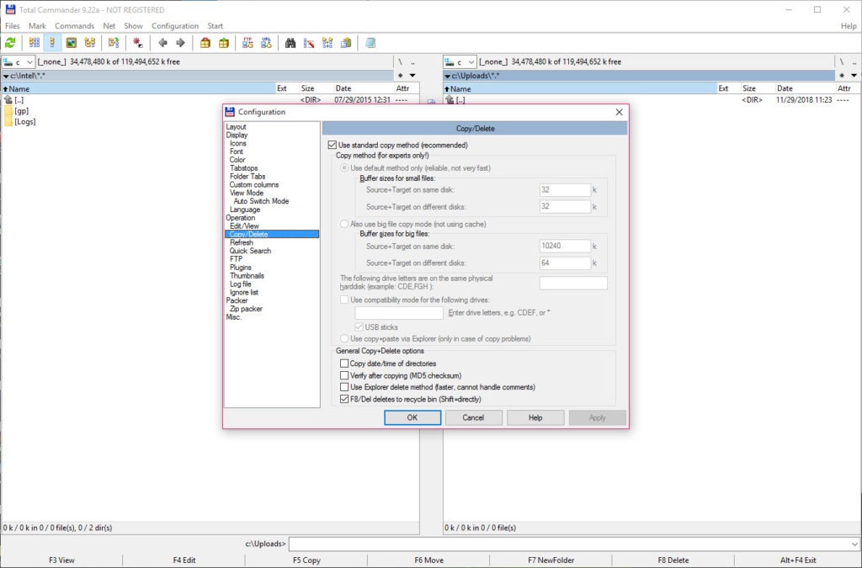The height and width of the screenshot is (568, 862).
Task: Select the full details view toolbar icon
Action: [x=52, y=43]
